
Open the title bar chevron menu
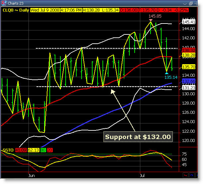pyautogui.click(x=185, y=4)
